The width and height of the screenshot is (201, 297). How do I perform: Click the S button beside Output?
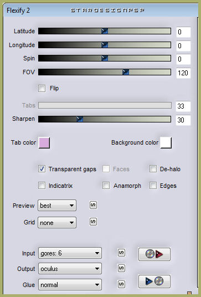click(x=121, y=268)
